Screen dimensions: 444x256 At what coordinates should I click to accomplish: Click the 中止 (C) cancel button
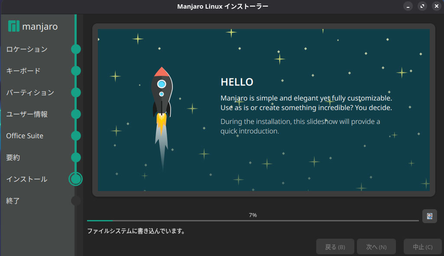pyautogui.click(x=422, y=246)
